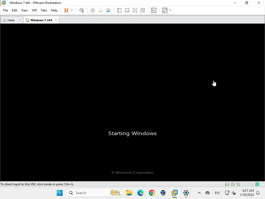The height and width of the screenshot is (199, 265).
Task: Click the taskbar Search box
Action: pos(94,193)
